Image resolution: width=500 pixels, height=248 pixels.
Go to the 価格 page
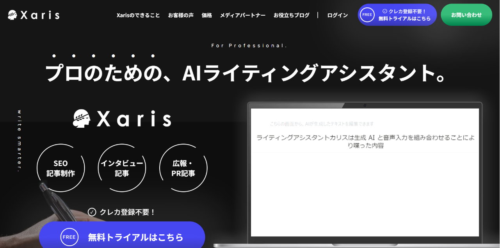[206, 15]
